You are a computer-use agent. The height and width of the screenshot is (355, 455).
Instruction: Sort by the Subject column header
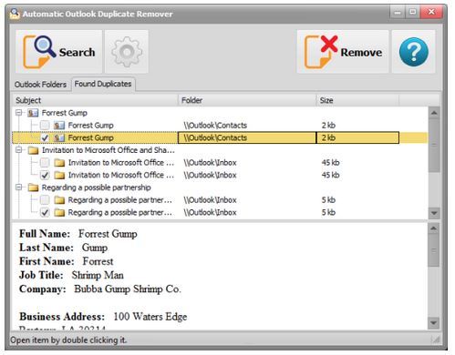tap(95, 100)
